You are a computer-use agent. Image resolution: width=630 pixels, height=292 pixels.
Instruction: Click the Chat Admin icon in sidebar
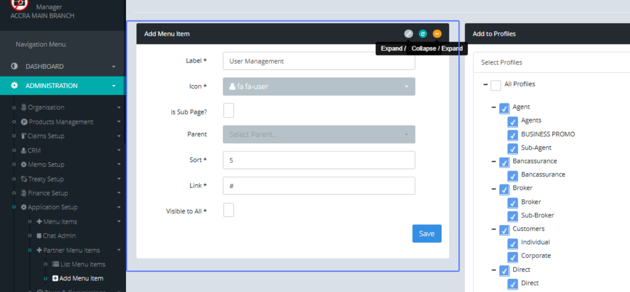[x=39, y=236]
